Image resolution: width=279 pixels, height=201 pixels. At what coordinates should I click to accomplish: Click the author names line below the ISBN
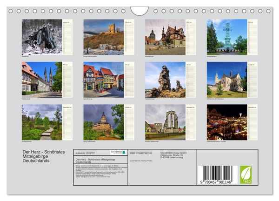[141, 161]
